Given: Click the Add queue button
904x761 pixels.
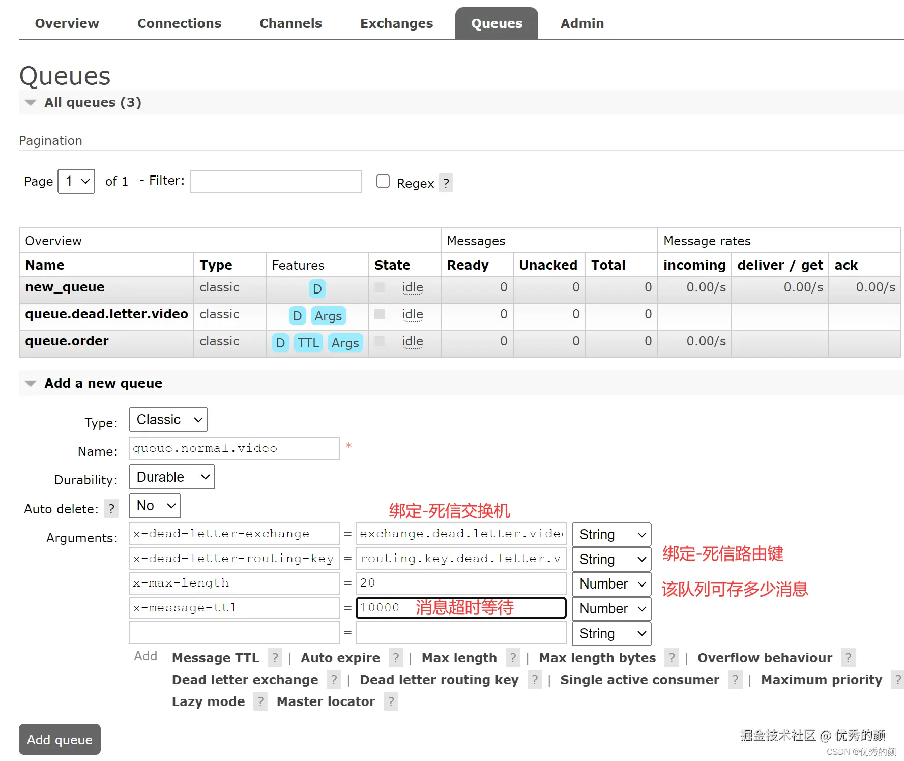Looking at the screenshot, I should 60,740.
